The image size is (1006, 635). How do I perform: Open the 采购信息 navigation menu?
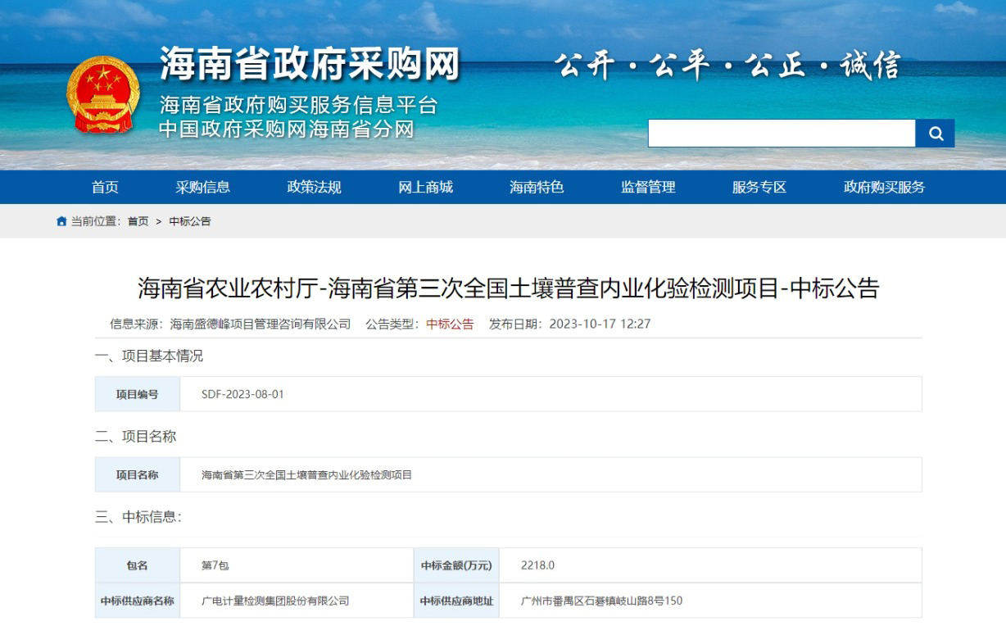point(202,187)
